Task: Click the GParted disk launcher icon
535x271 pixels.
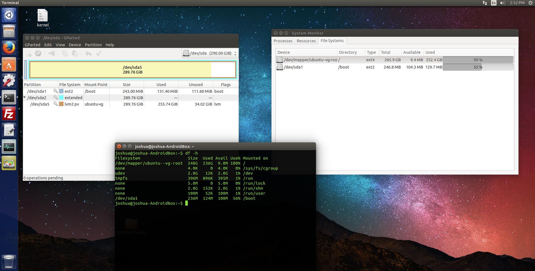Action: [9, 163]
